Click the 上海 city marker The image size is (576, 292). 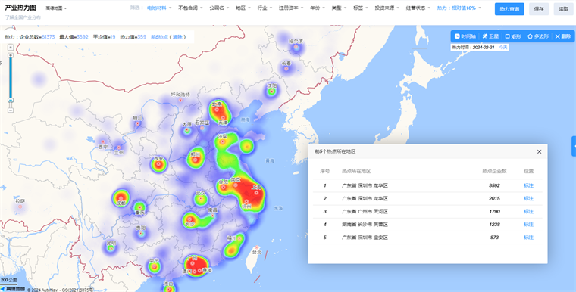(256, 192)
